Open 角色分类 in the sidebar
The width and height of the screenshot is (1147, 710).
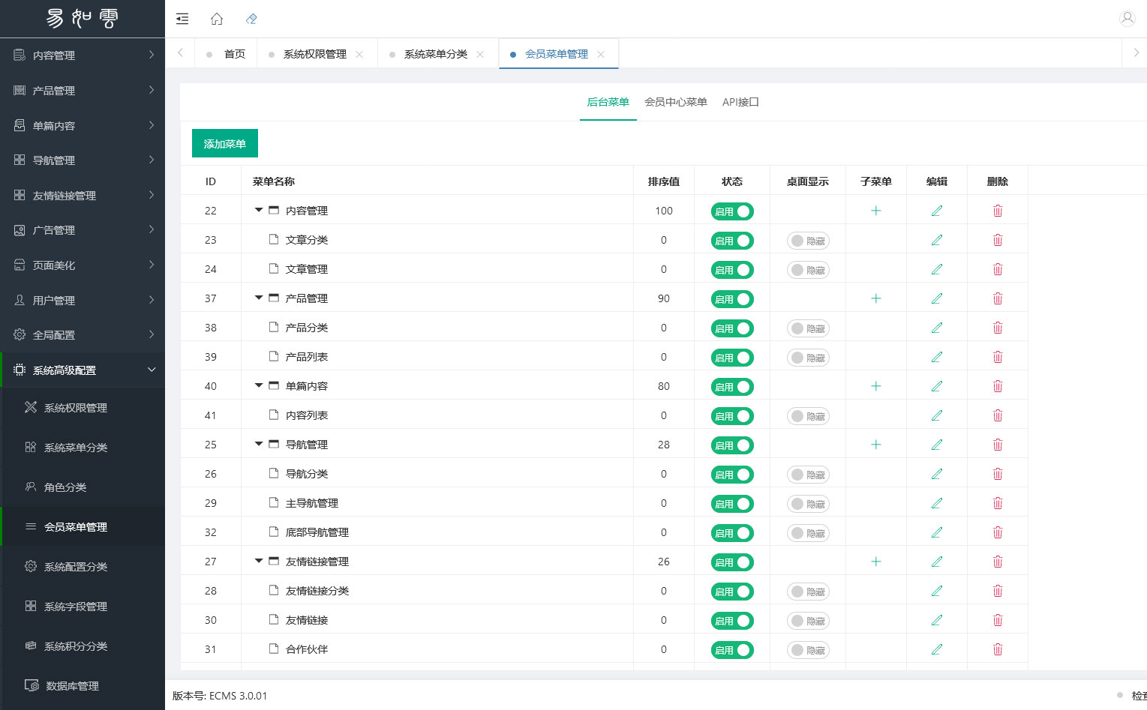(x=83, y=487)
